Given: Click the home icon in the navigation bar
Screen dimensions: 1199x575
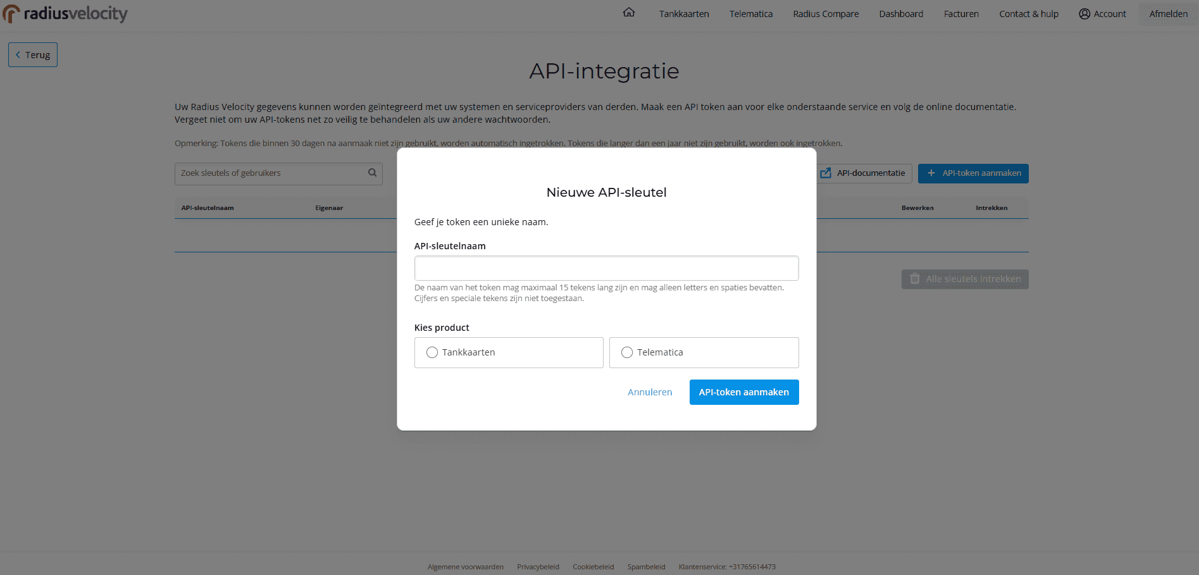Looking at the screenshot, I should [x=628, y=13].
